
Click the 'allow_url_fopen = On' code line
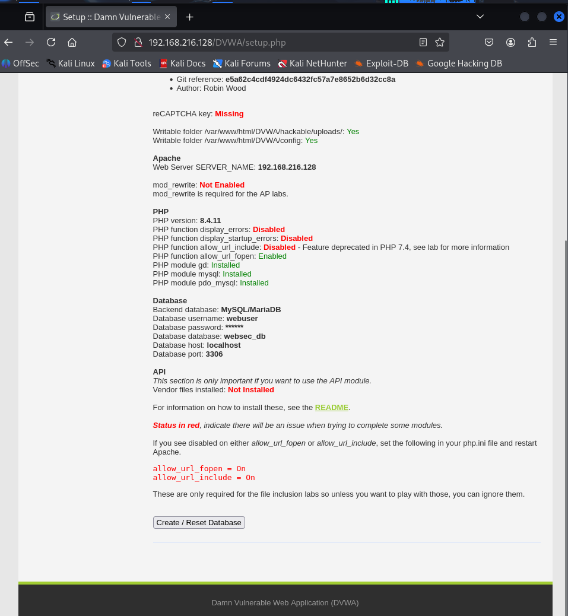[199, 468]
